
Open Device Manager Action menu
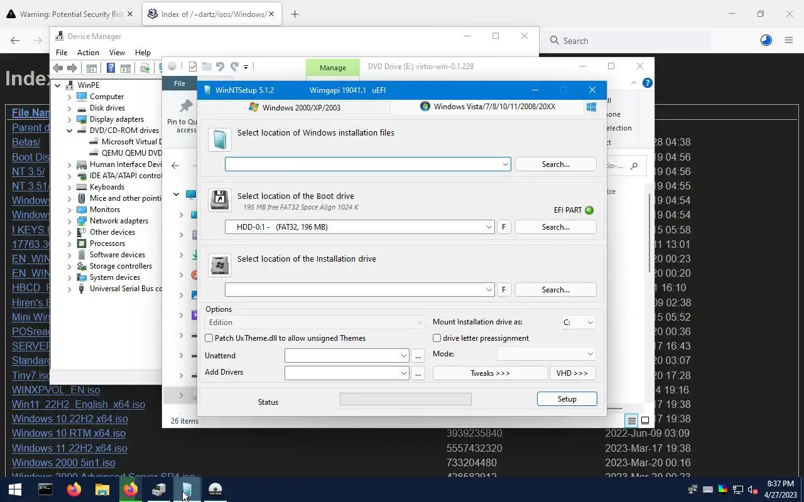(x=88, y=53)
